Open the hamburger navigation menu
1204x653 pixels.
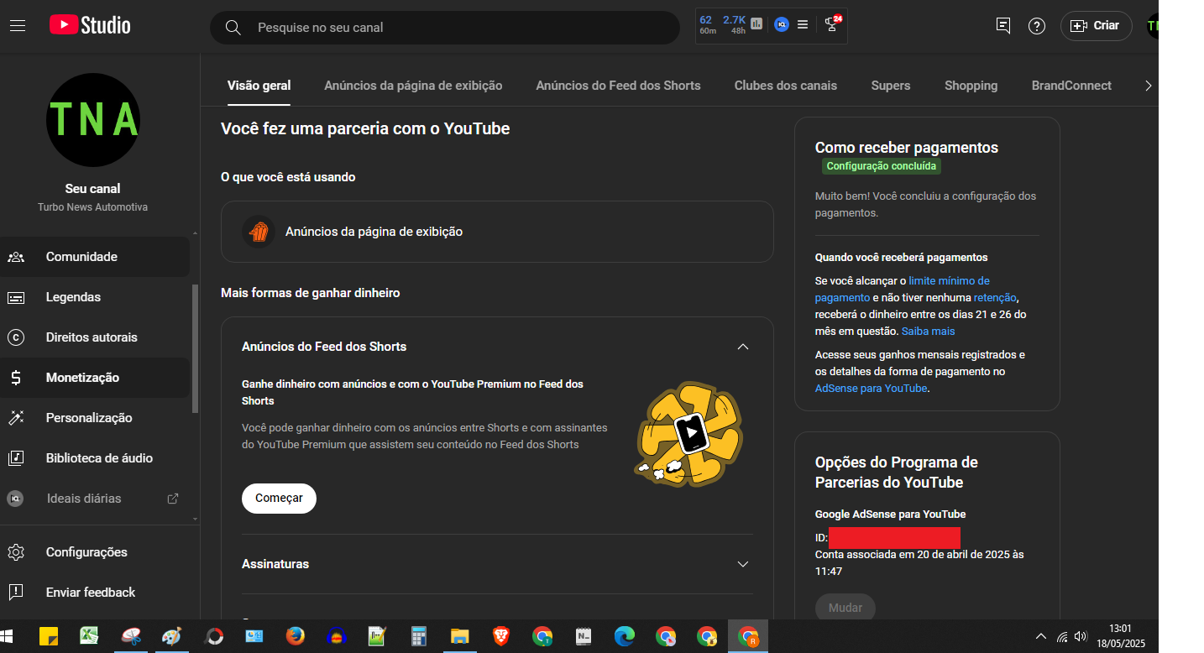pos(18,26)
